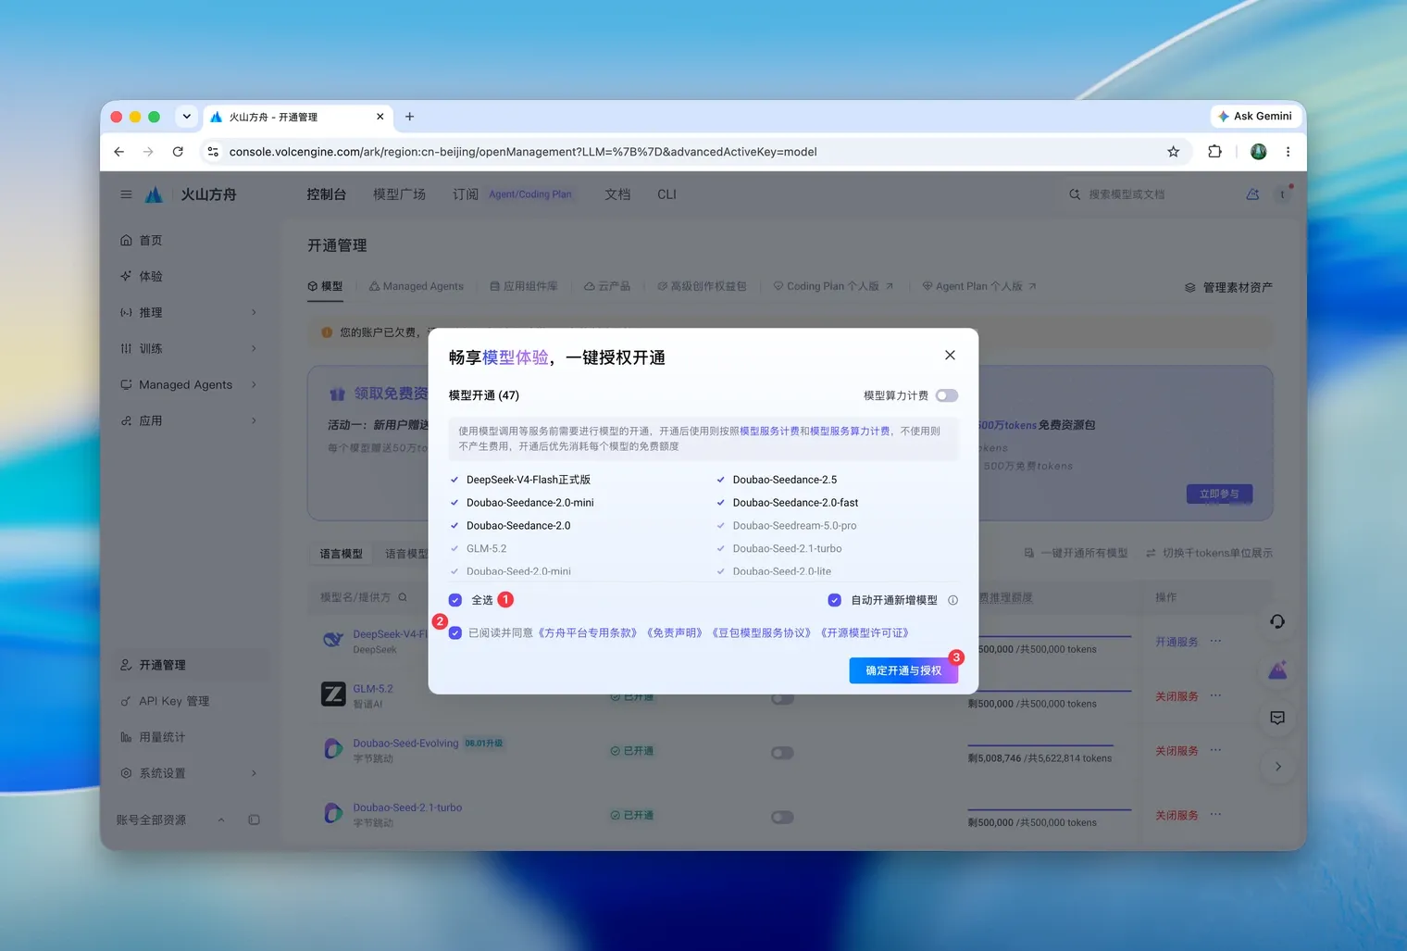Click the browser back arrow

click(x=118, y=152)
